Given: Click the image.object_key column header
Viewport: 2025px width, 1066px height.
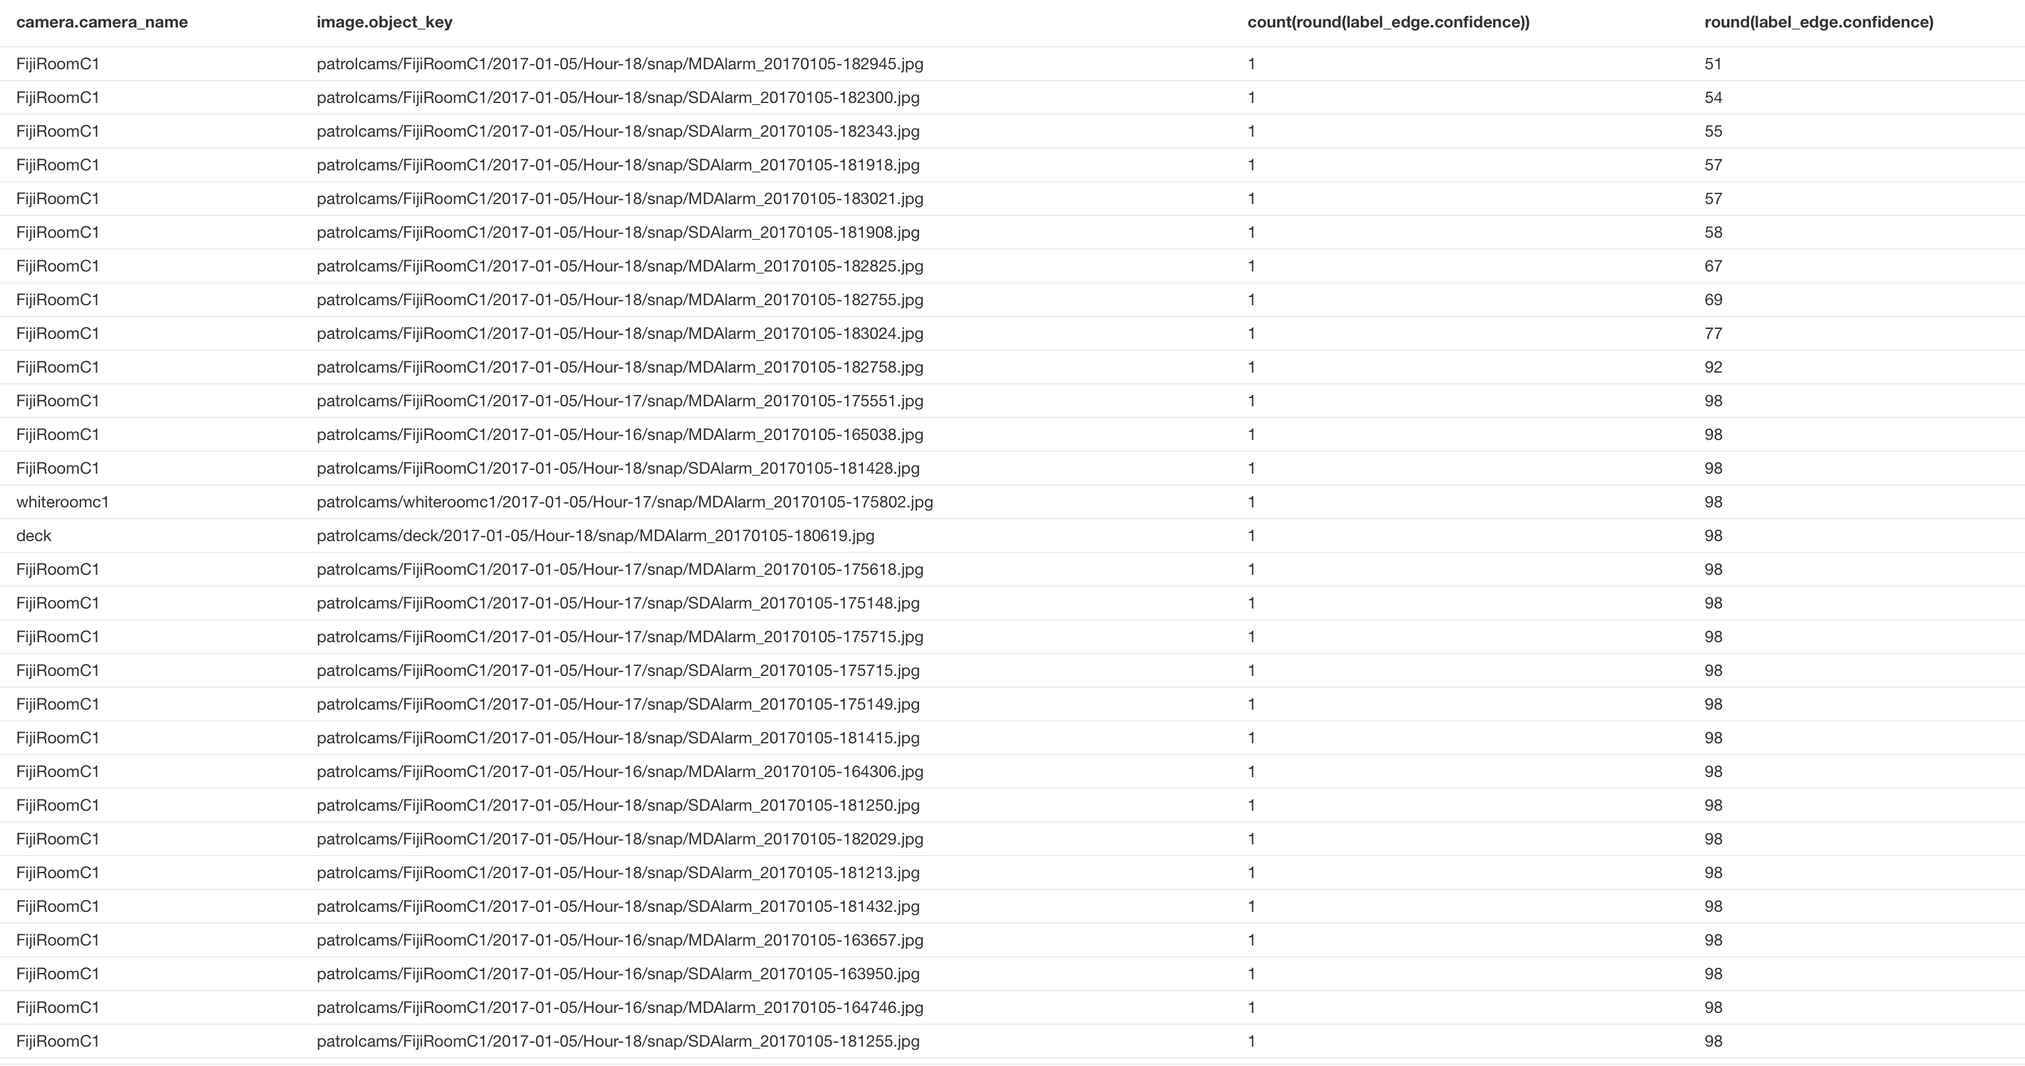Looking at the screenshot, I should coord(385,22).
